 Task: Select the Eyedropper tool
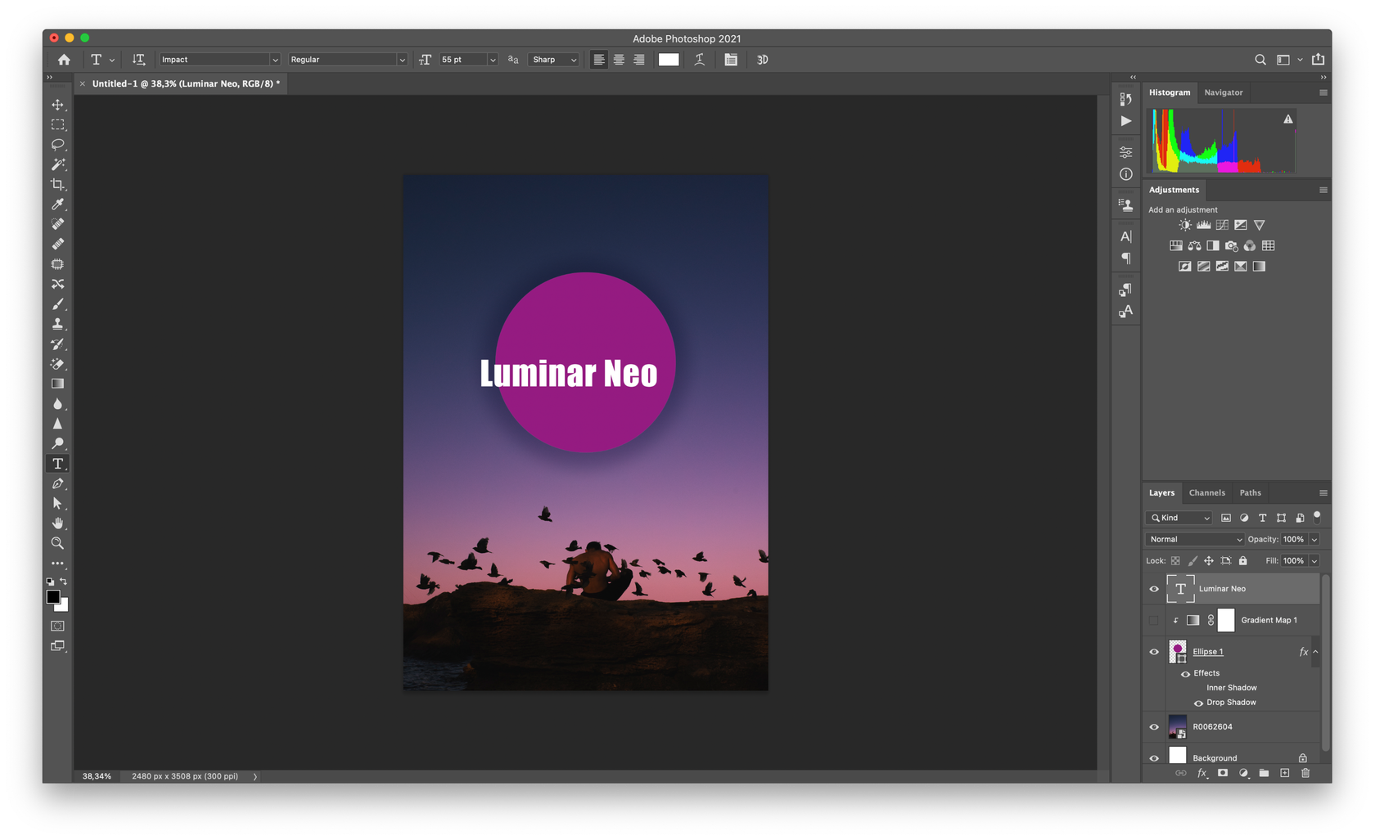tap(57, 204)
